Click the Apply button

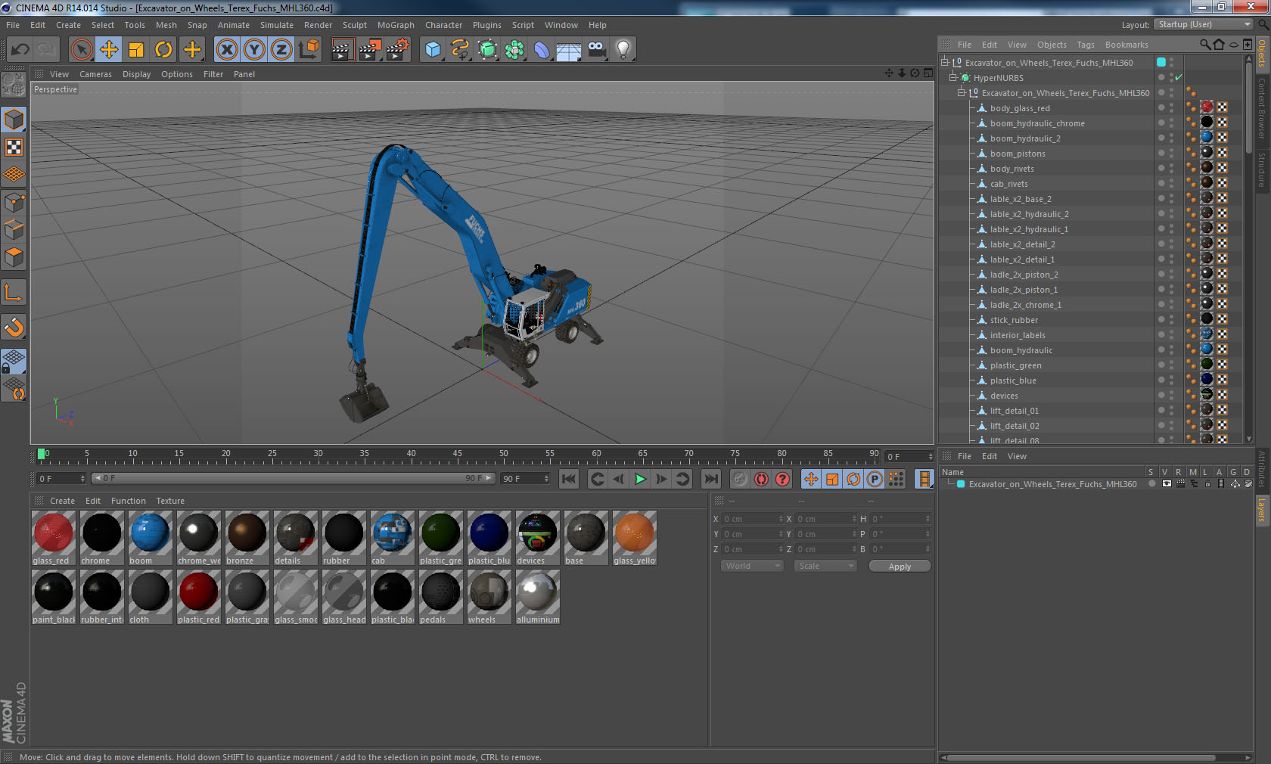coord(900,567)
